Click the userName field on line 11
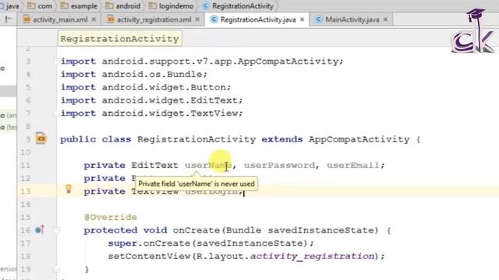This screenshot has width=499, height=280. pyautogui.click(x=208, y=165)
